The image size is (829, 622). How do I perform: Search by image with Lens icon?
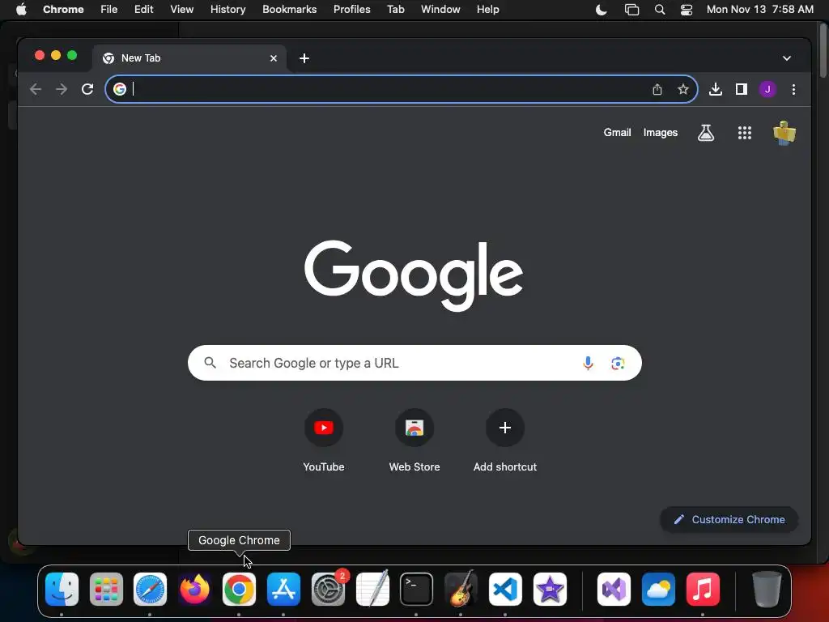[x=618, y=364]
